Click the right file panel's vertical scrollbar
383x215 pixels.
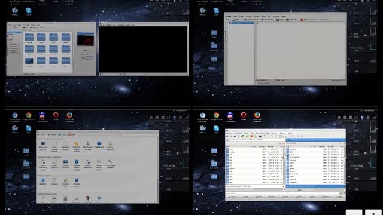point(344,165)
